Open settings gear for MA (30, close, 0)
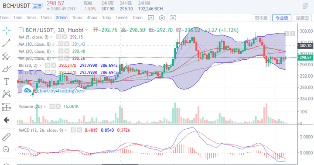Viewport: 314px width, 165px height. click(x=61, y=52)
